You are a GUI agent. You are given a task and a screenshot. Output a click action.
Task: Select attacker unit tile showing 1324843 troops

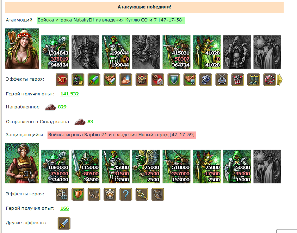[x=55, y=52]
